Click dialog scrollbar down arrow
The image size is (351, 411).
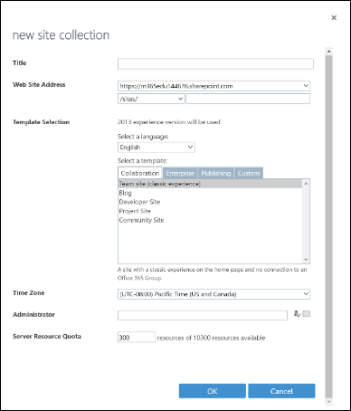[x=329, y=402]
